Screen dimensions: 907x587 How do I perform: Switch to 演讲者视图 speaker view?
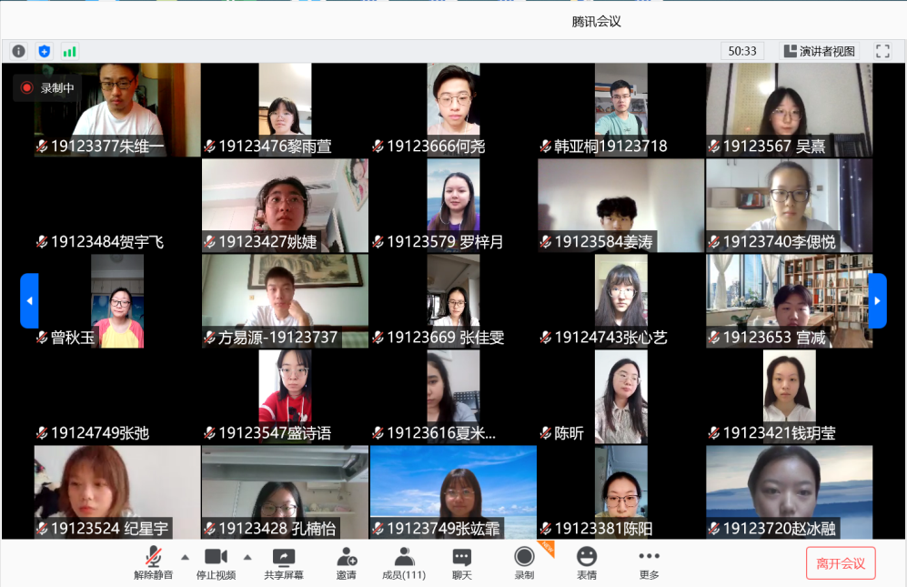[x=819, y=51]
